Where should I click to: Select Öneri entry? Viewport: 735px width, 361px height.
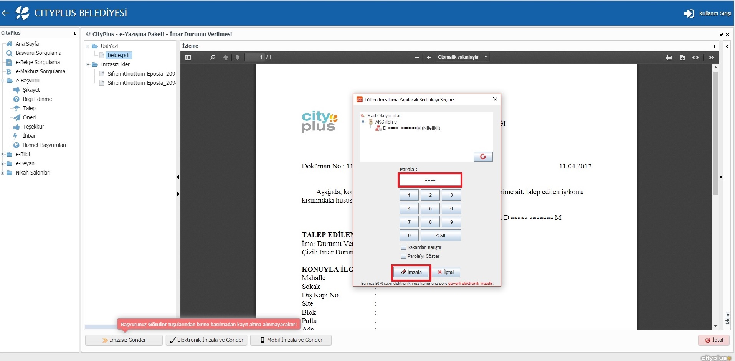coord(29,117)
